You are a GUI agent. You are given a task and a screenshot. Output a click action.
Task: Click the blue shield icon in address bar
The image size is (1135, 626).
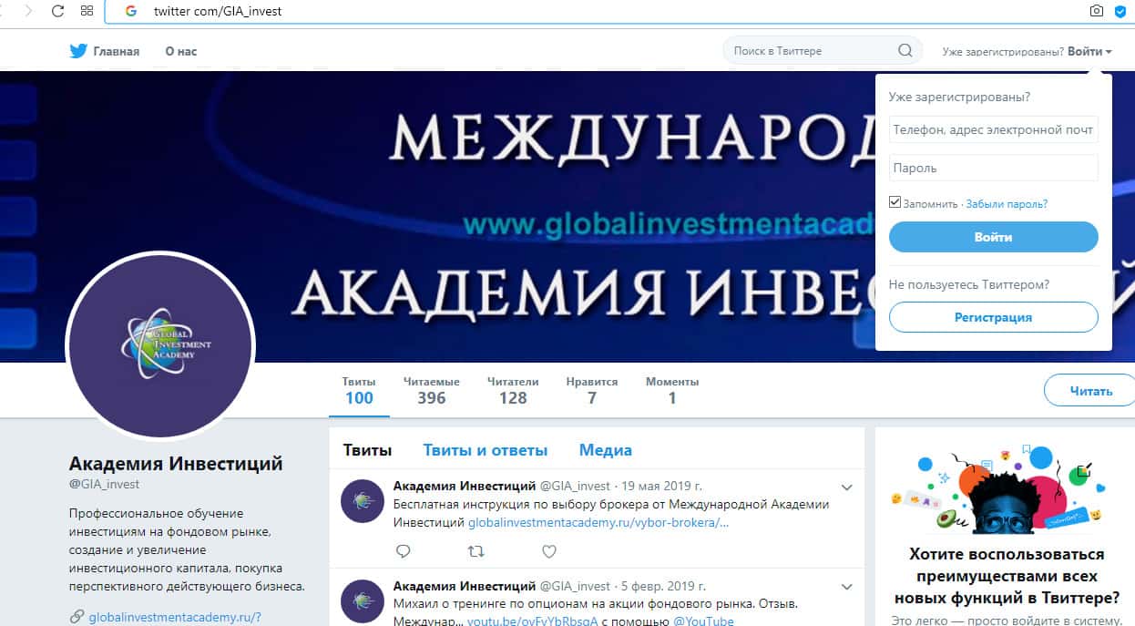(x=1120, y=11)
